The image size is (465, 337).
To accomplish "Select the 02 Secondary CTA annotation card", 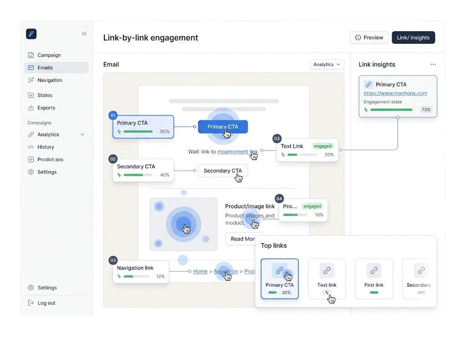I will pos(143,171).
